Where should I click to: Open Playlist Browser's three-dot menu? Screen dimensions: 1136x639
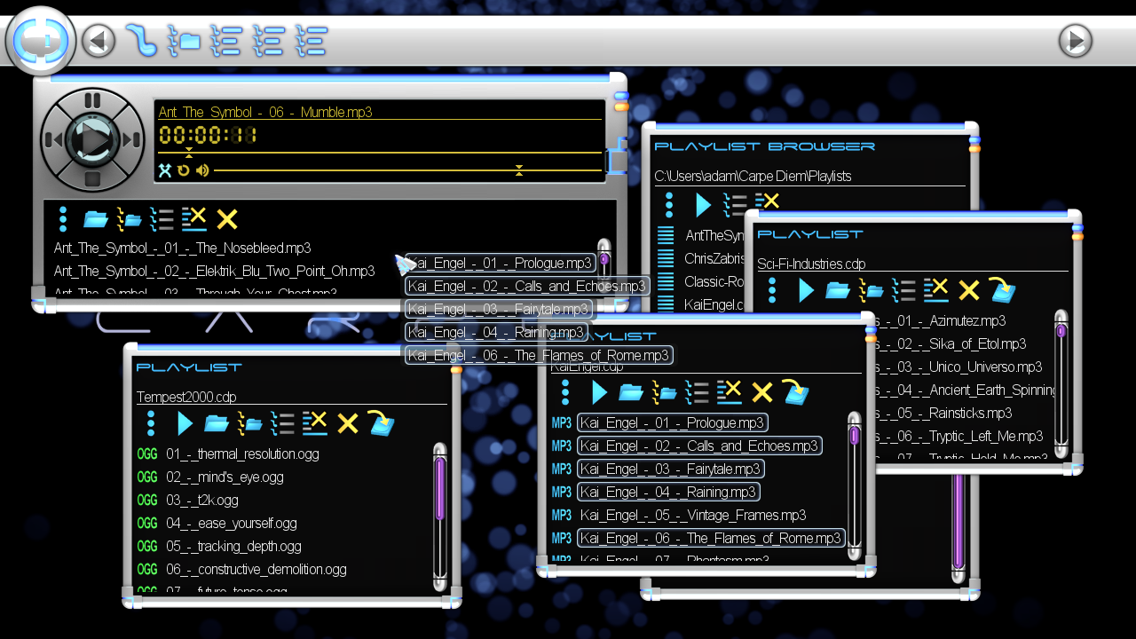tap(669, 205)
